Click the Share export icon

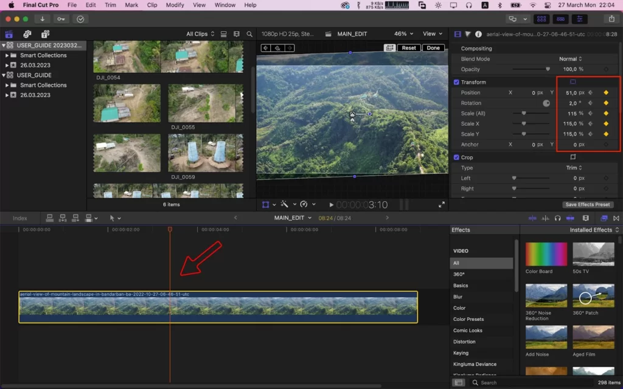[611, 19]
